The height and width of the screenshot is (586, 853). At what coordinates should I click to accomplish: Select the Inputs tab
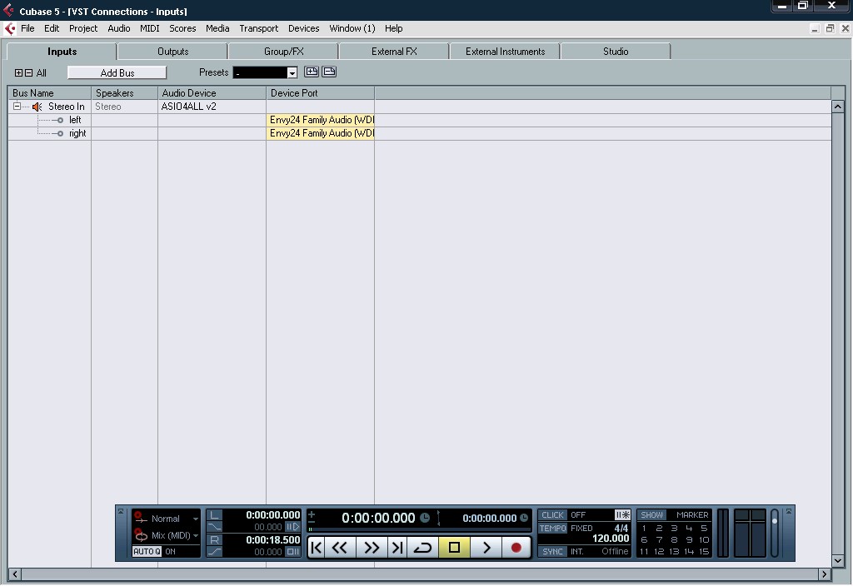coord(62,52)
